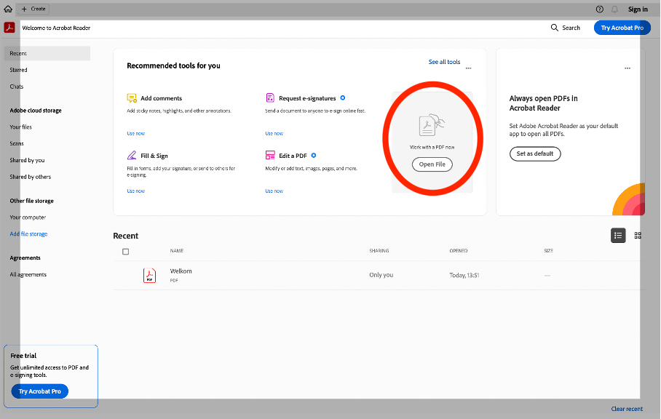Click the Fill & Sign pen icon
Viewport: 661px width, 419px height.
click(132, 156)
